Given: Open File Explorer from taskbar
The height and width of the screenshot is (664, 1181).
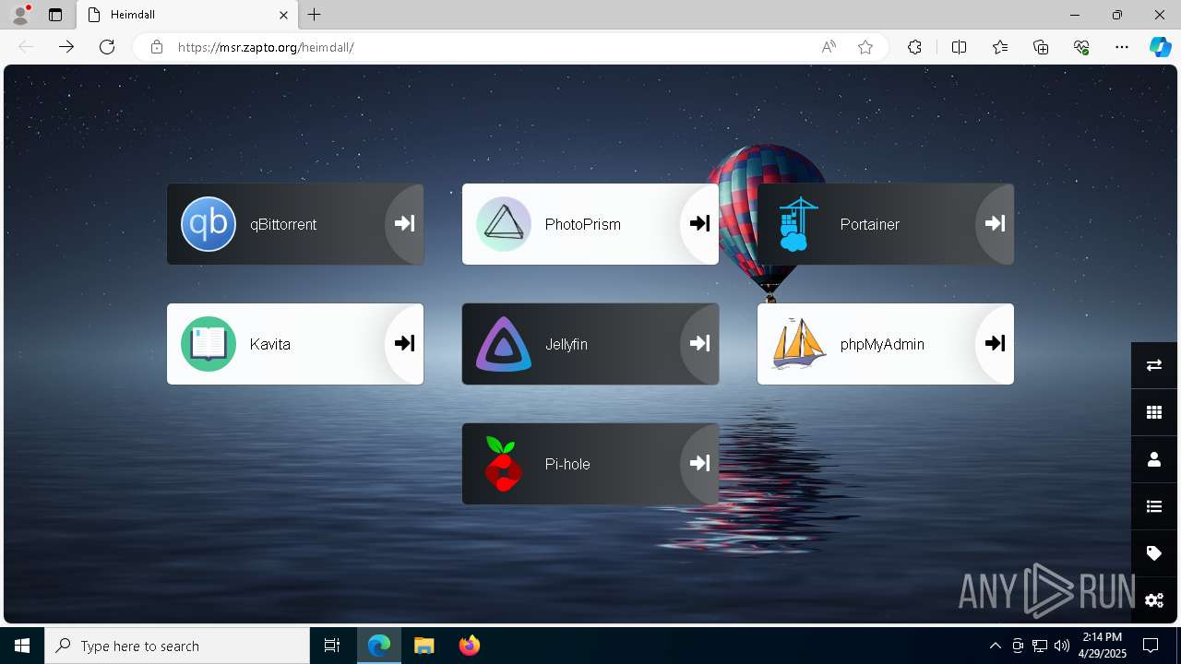Looking at the screenshot, I should 423,646.
